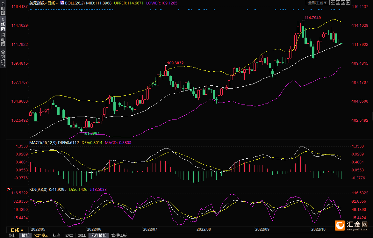Open the <日线> period label in title
373x238 pixels.
[x=51, y=3]
